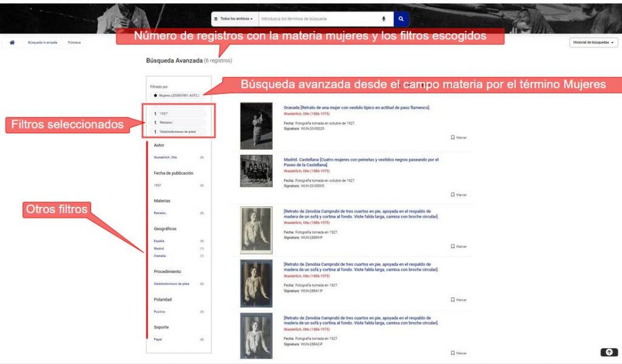Mark the record with signature WUN-28841-P
622x364 pixels.
tap(459, 300)
